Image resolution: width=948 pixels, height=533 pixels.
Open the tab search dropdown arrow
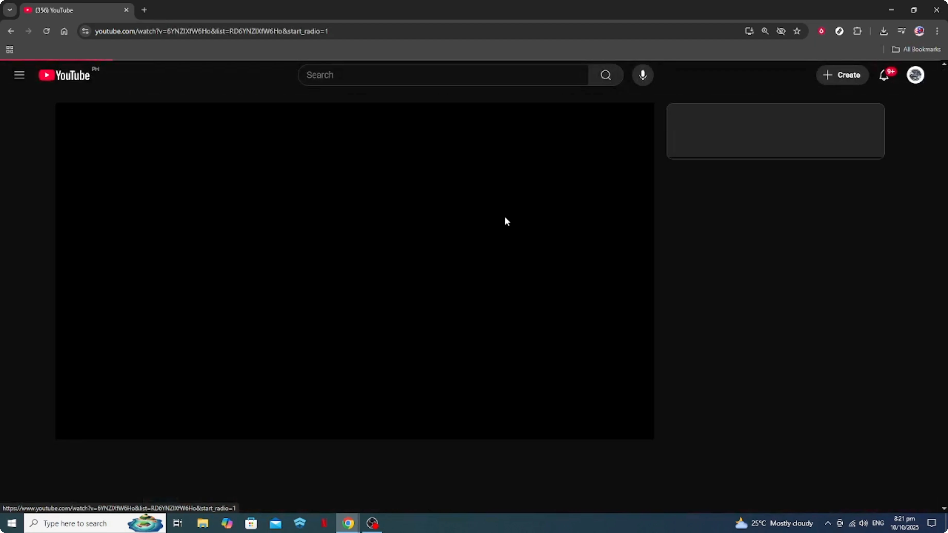10,10
